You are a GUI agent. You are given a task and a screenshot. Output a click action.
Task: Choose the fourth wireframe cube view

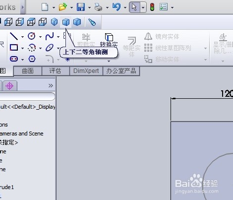43,22
